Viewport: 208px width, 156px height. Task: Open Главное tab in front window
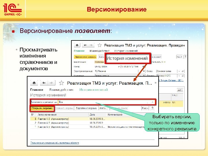(37, 90)
